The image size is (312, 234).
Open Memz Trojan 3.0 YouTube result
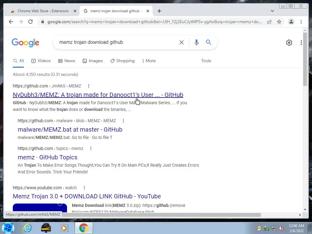click(87, 196)
